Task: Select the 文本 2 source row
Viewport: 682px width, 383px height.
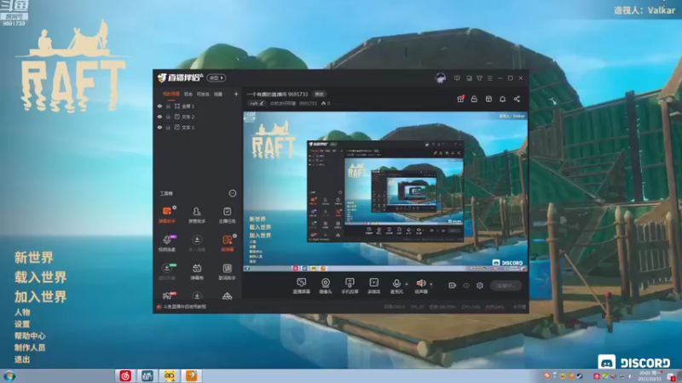Action: pos(198,117)
